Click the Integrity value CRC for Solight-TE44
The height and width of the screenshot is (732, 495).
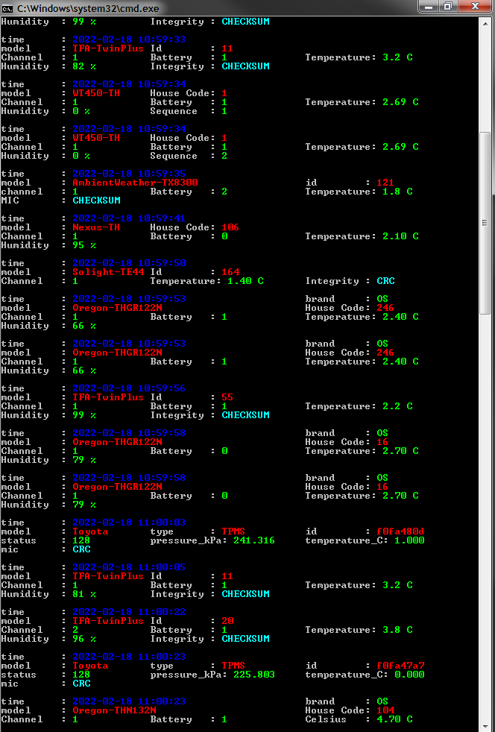click(x=385, y=281)
